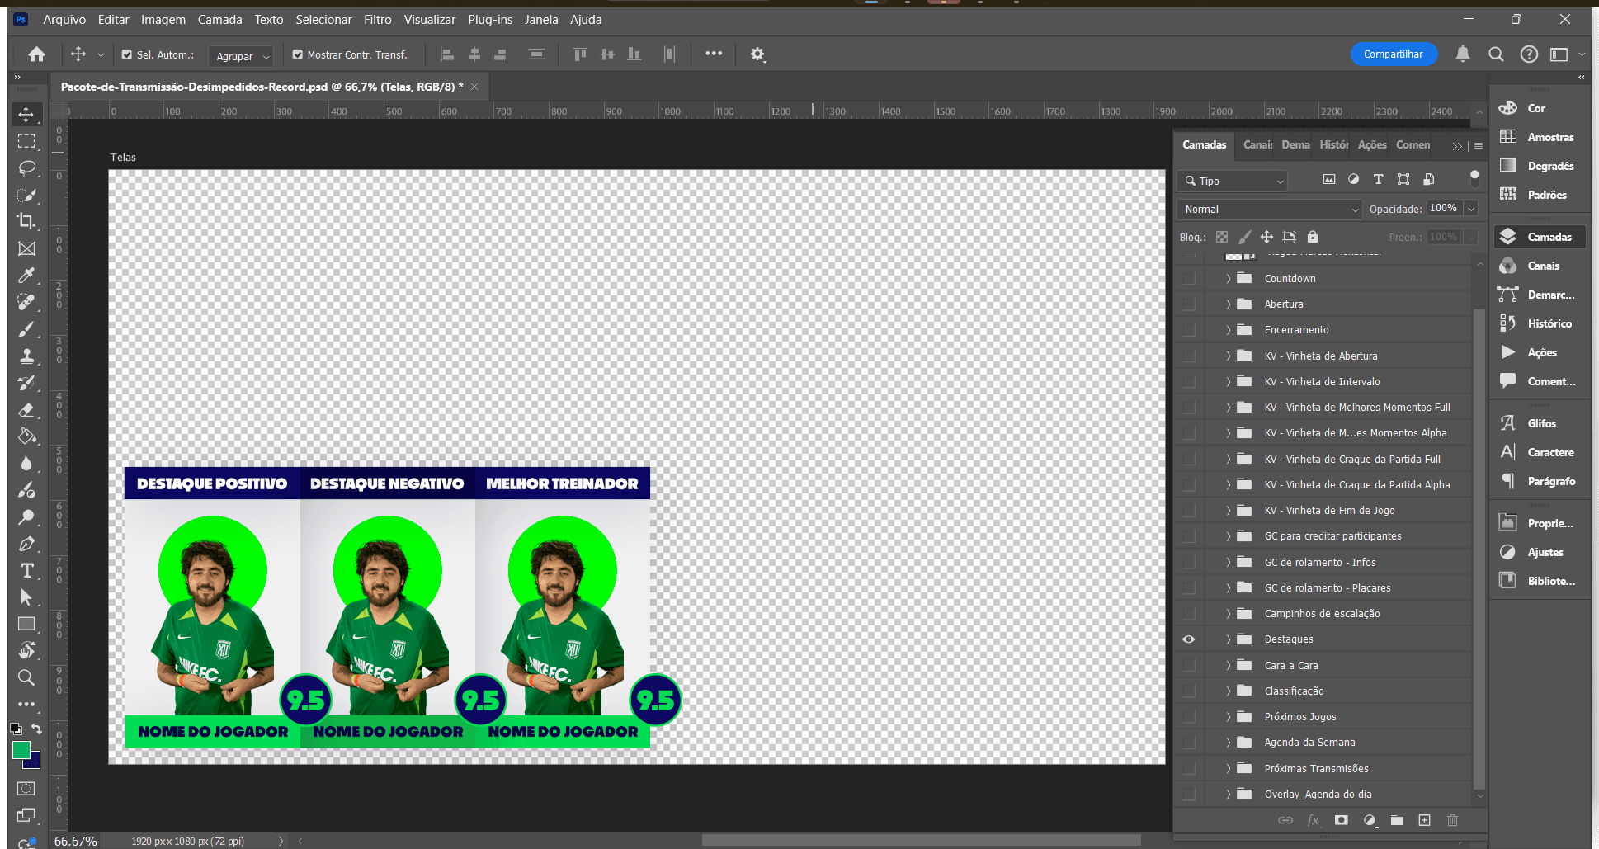Open the notifications bell
This screenshot has width=1599, height=849.
click(1463, 54)
